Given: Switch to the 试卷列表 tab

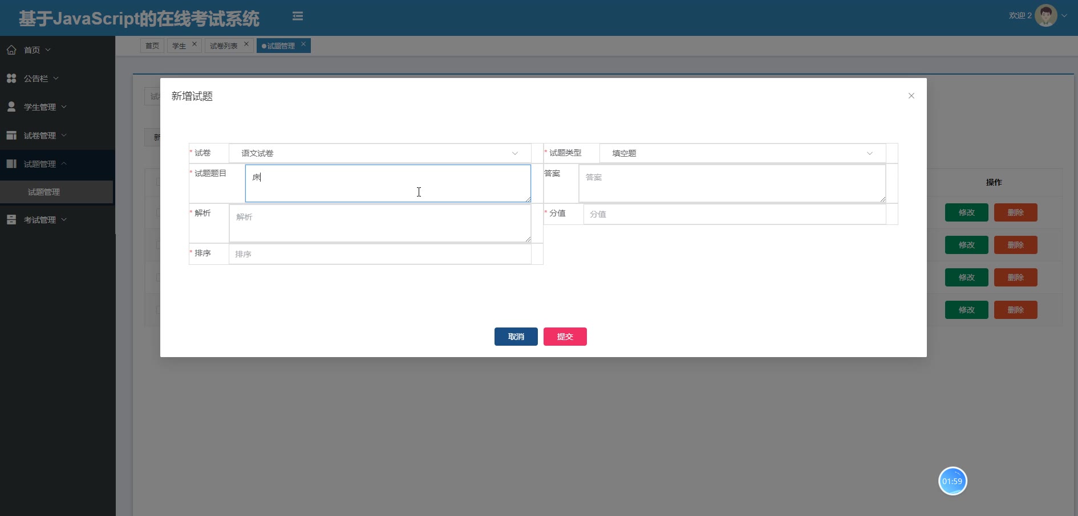Looking at the screenshot, I should coord(224,46).
